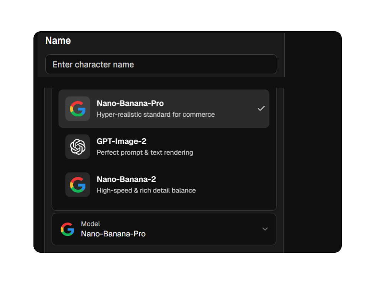Click the Google icon in the Model selector
This screenshot has width=376, height=284.
click(x=68, y=229)
